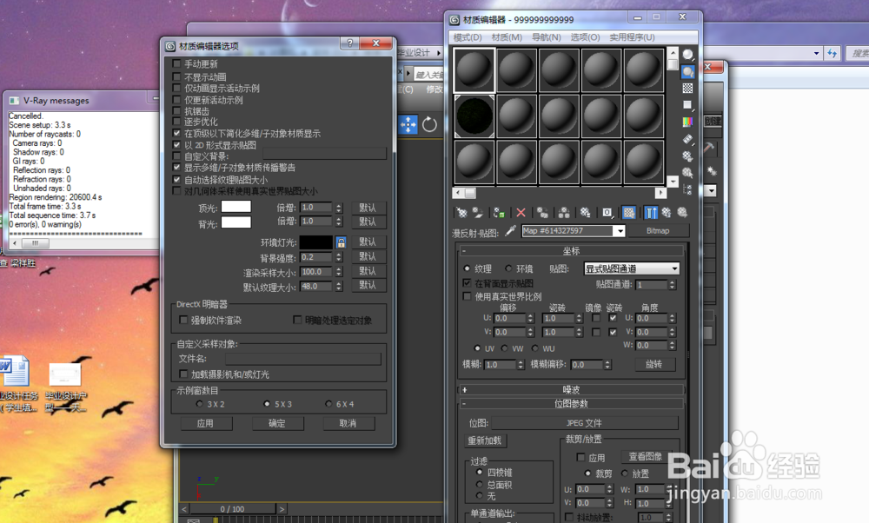This screenshot has height=523, width=869.
Task: Click the Go to Parent icon
Action: (667, 212)
